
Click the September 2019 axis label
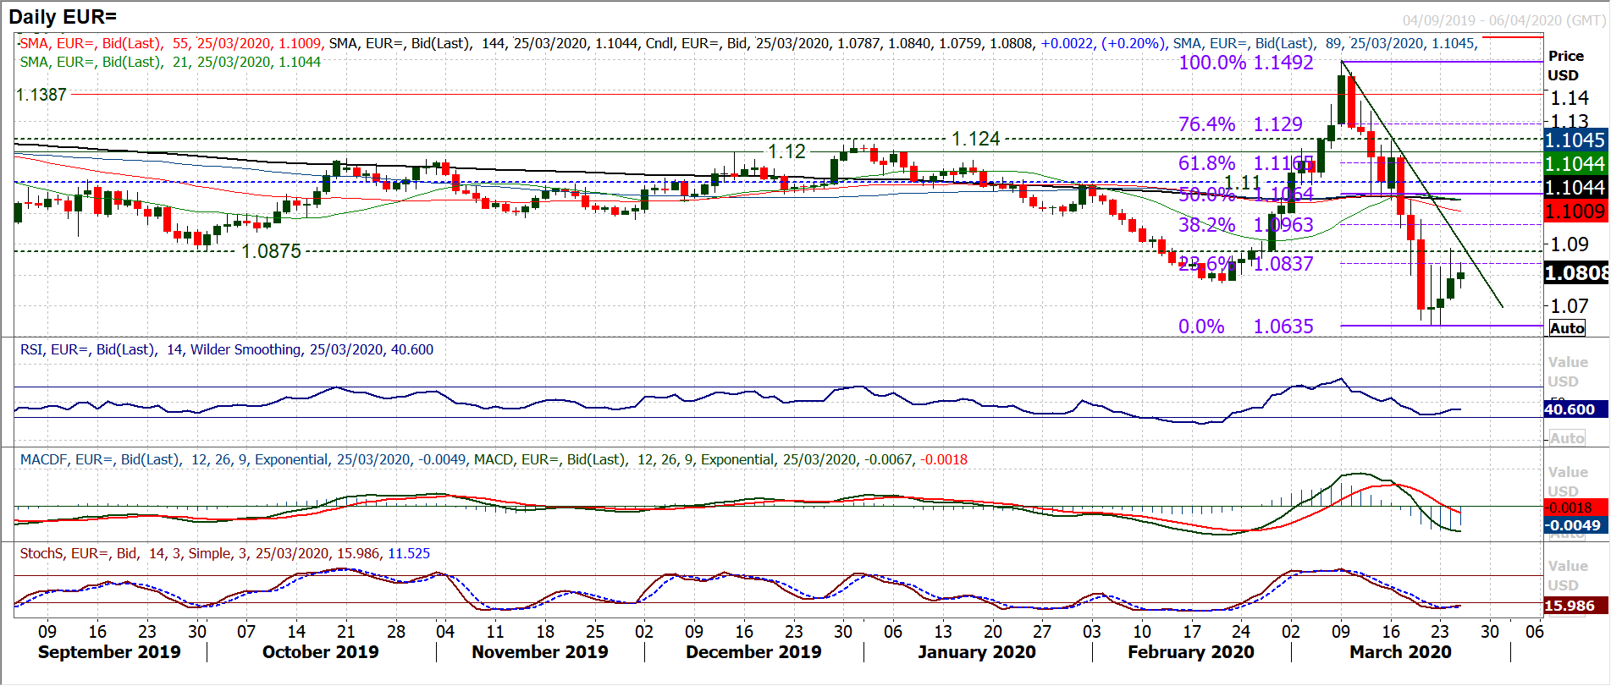click(109, 652)
